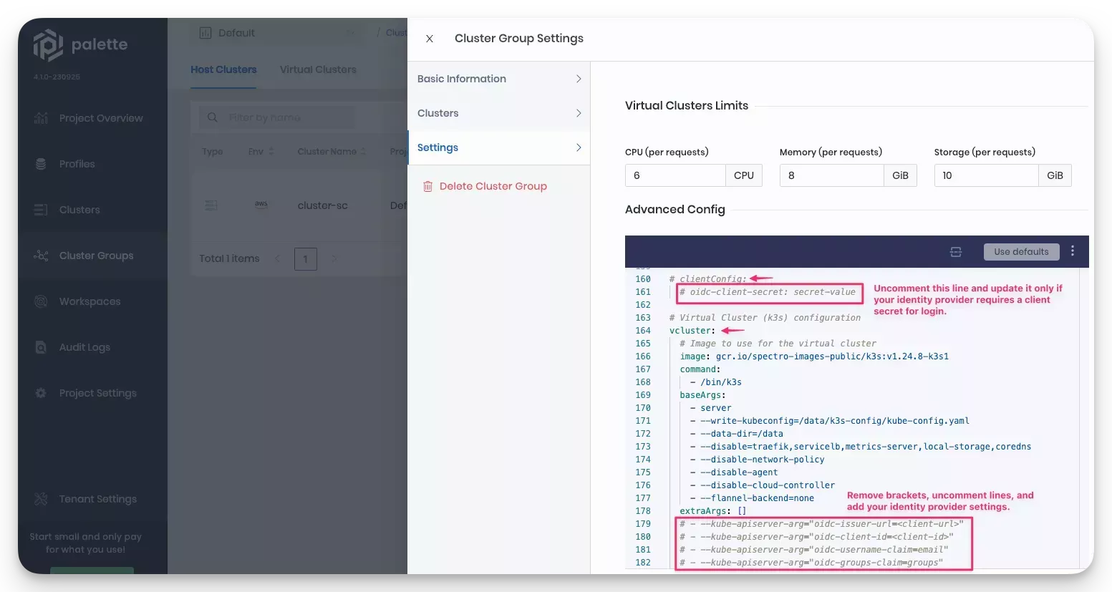Open Project Settings gear icon
The width and height of the screenshot is (1112, 592).
pyautogui.click(x=42, y=393)
